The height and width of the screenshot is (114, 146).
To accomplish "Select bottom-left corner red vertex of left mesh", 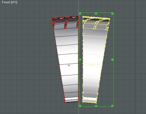I will pyautogui.click(x=65, y=103).
